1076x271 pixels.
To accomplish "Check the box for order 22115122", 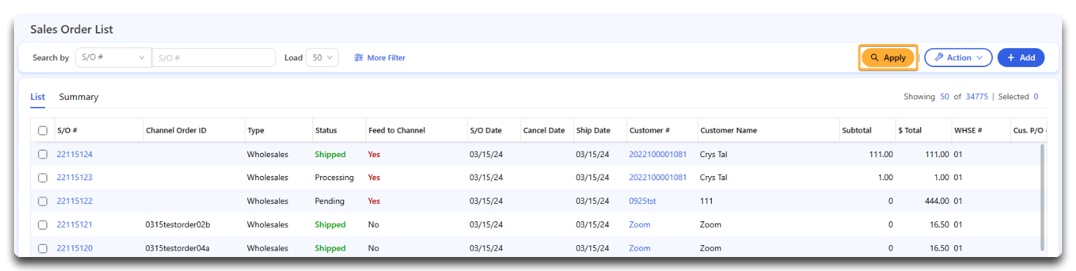I will 43,201.
